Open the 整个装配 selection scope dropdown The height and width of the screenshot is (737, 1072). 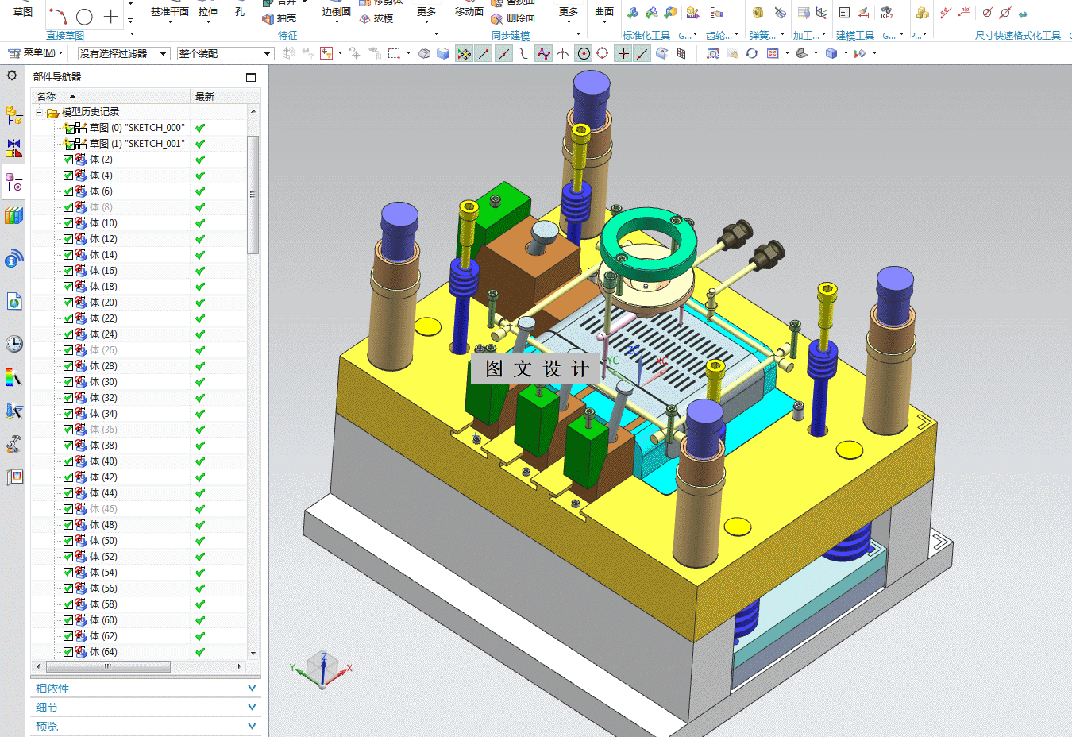pyautogui.click(x=226, y=53)
